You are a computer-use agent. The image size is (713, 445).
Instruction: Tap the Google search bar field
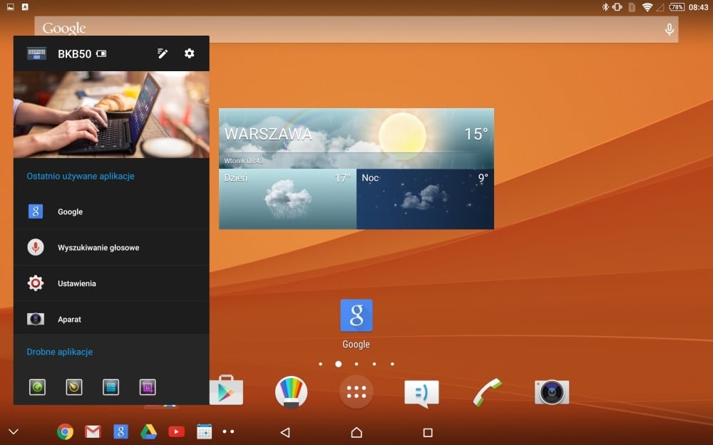point(356,29)
